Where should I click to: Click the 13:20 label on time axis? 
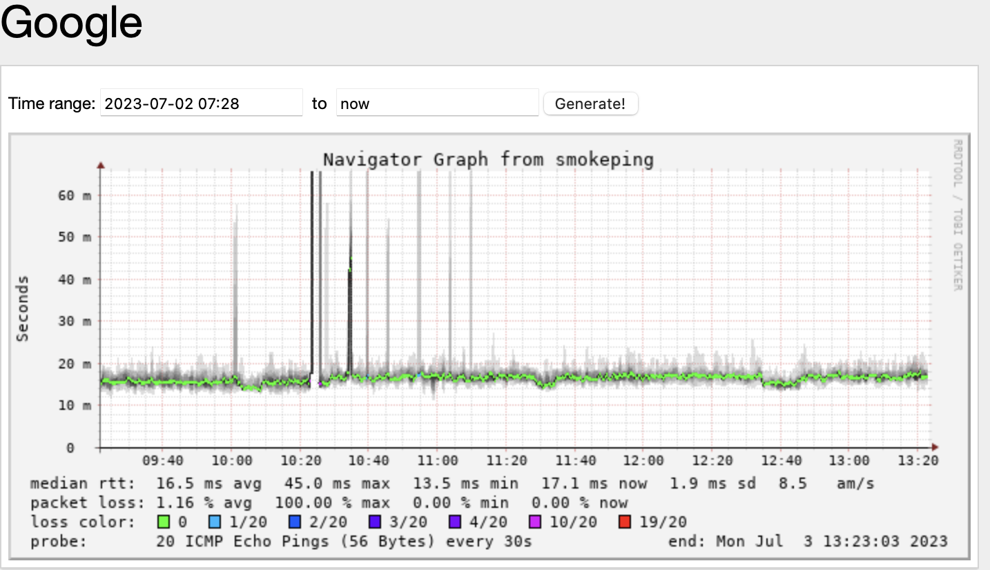pos(918,461)
